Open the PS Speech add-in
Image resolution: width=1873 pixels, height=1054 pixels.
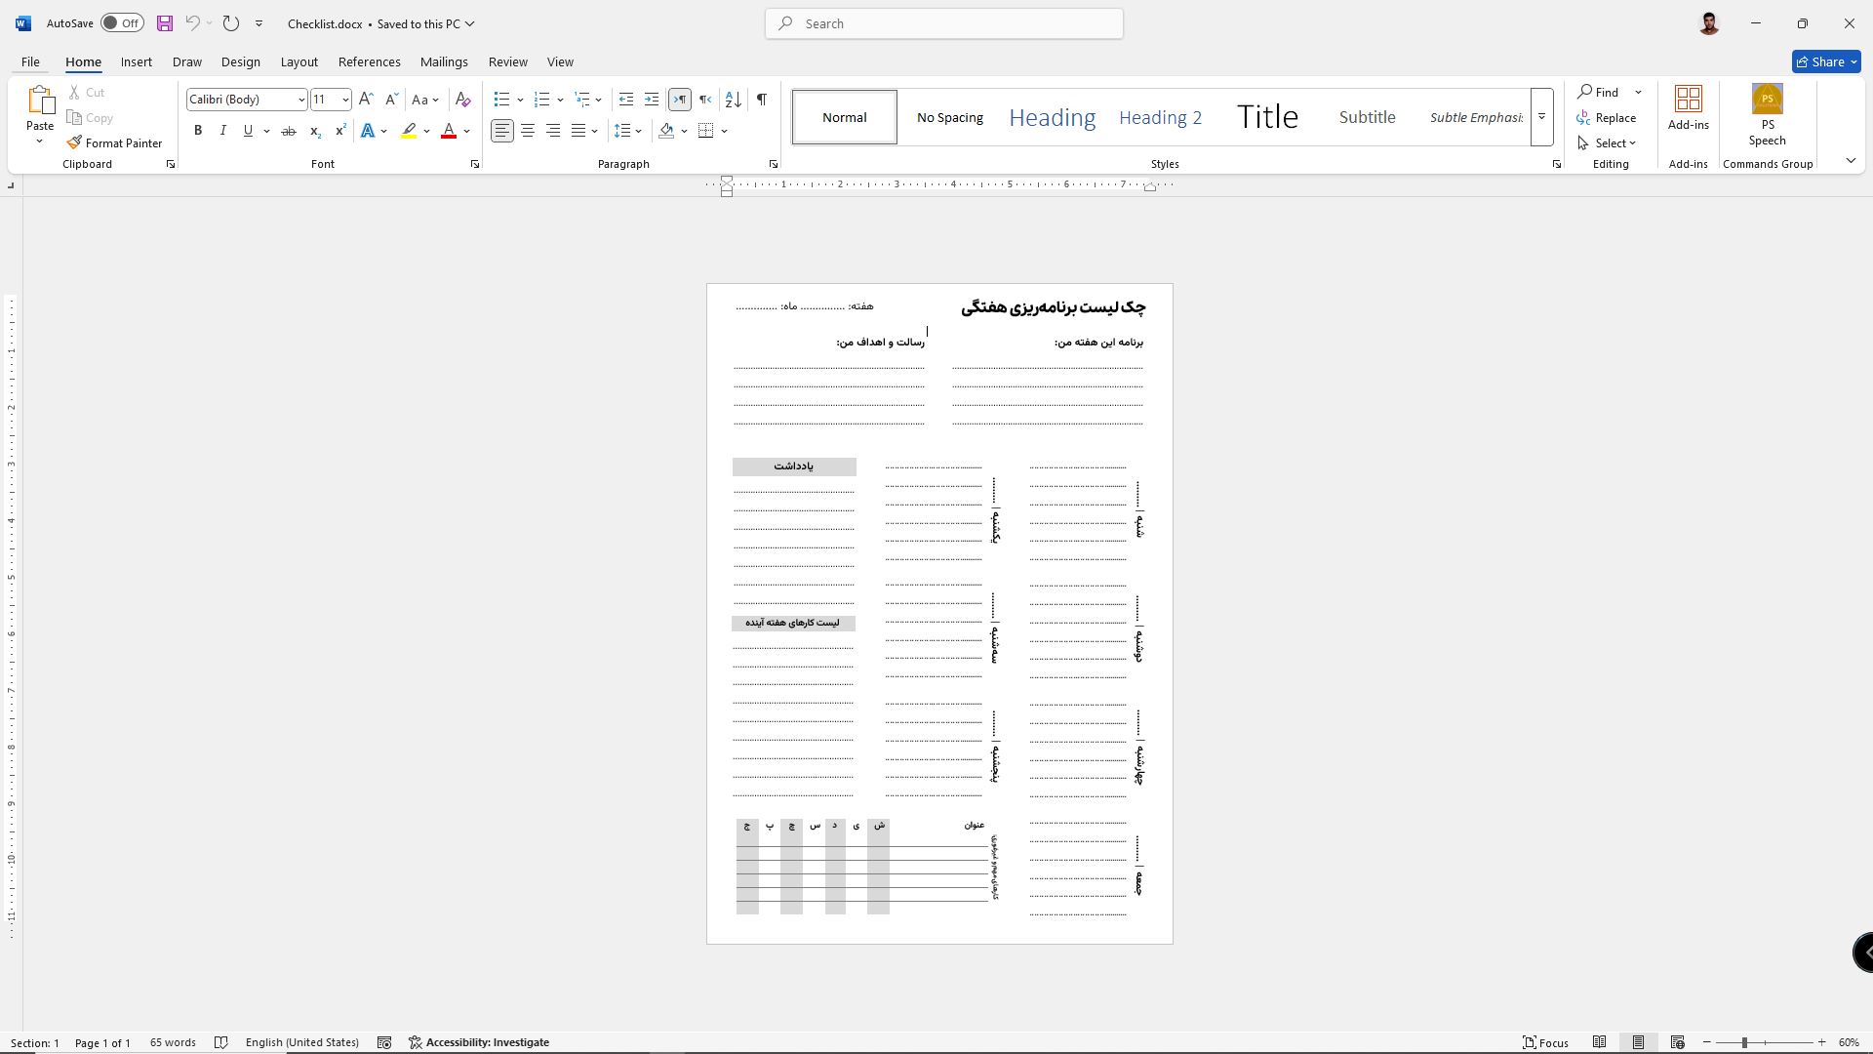(1767, 115)
